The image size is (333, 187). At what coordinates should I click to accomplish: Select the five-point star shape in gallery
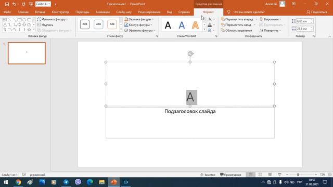(x=29, y=30)
